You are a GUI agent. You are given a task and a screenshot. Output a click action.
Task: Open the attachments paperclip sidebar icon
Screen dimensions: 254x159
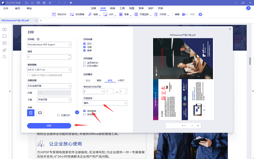pyautogui.click(x=4, y=50)
